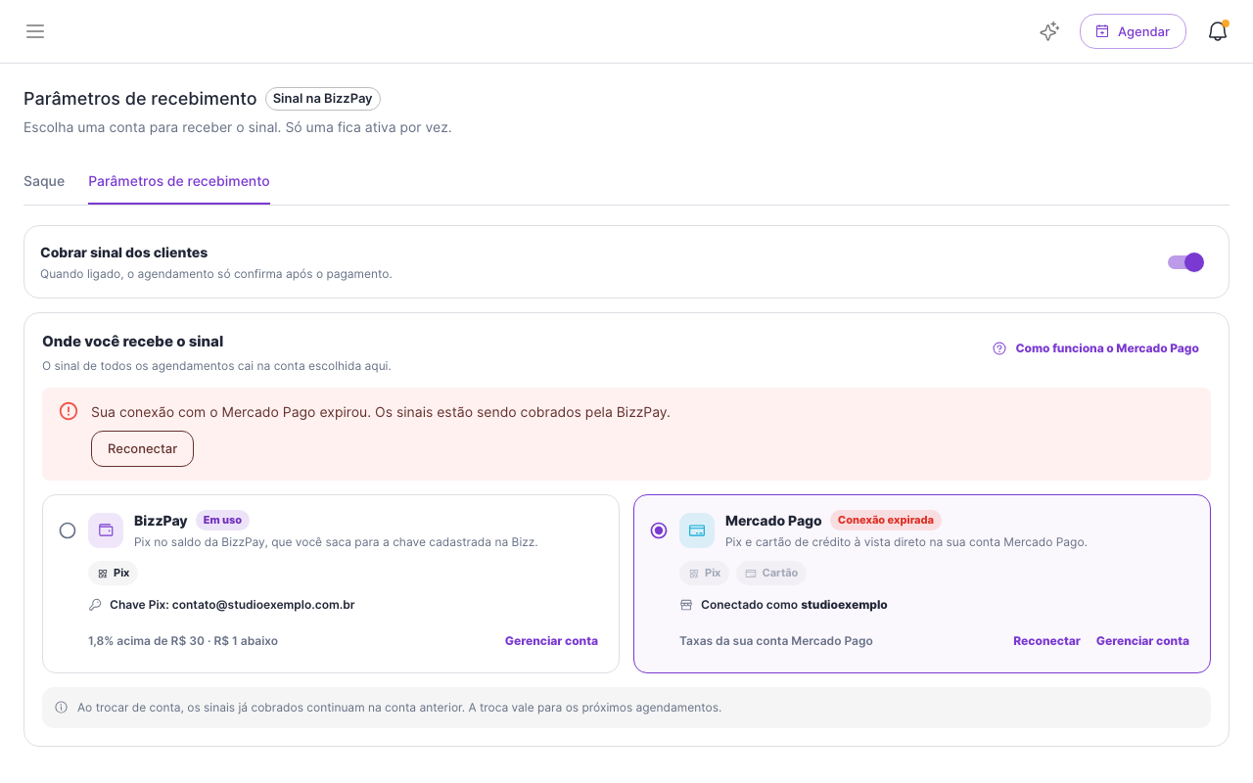Click the Mercado Pago card icon

click(697, 530)
